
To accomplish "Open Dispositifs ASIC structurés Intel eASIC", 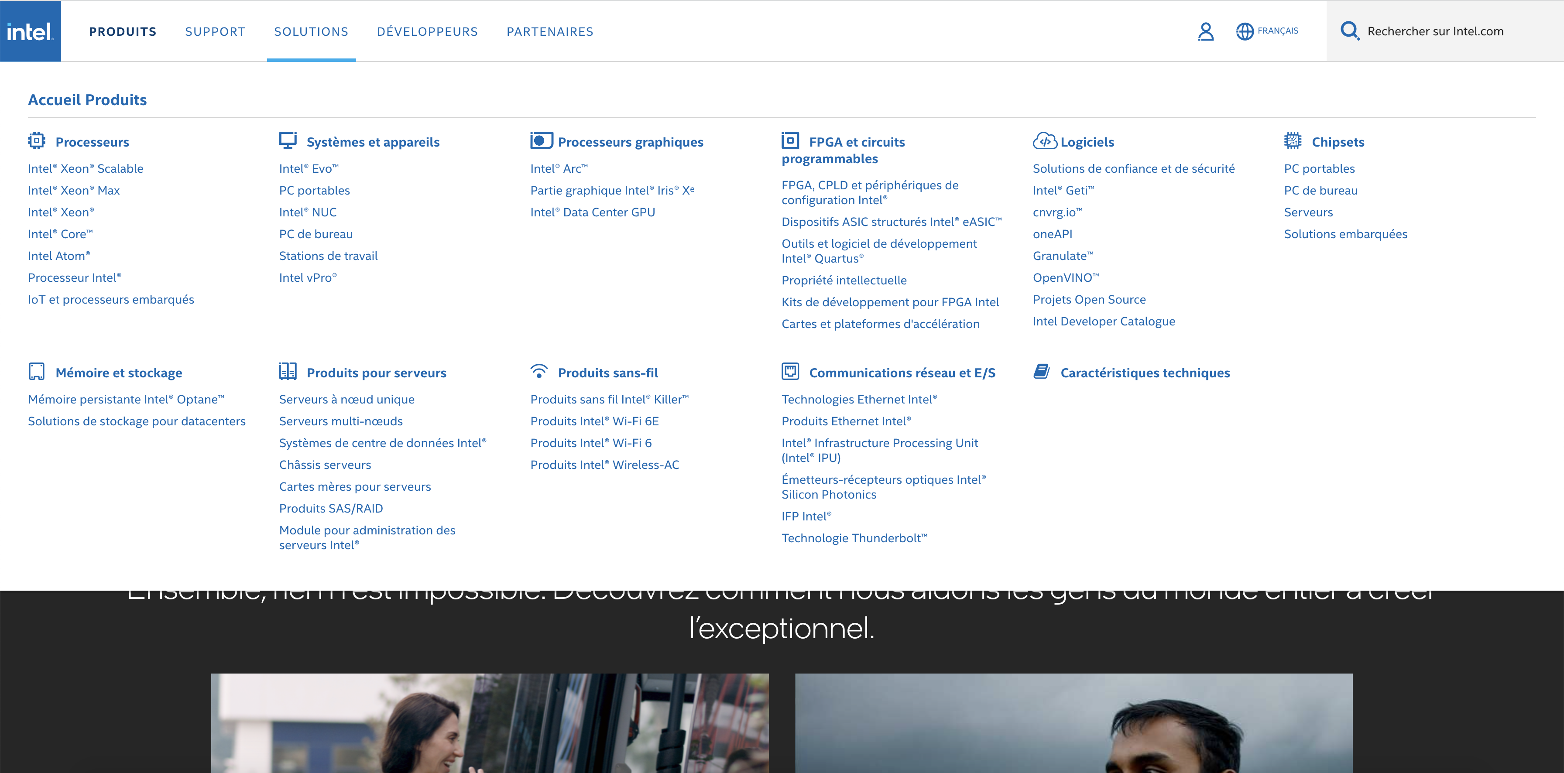I will (892, 222).
